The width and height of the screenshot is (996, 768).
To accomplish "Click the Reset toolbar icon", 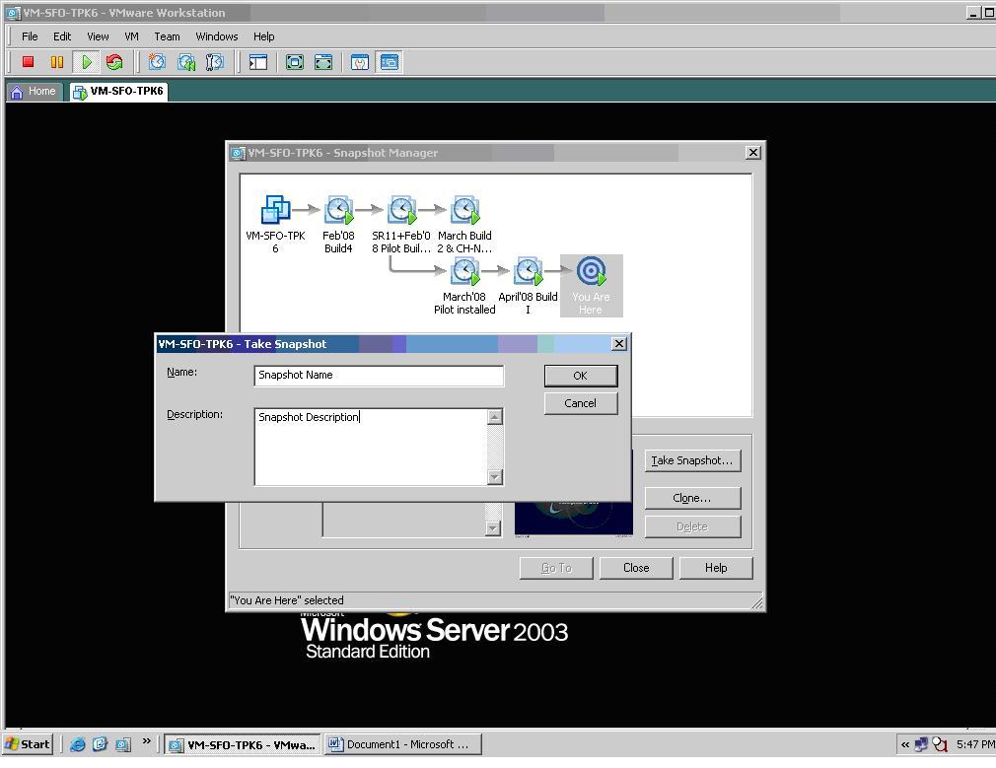I will click(x=114, y=62).
